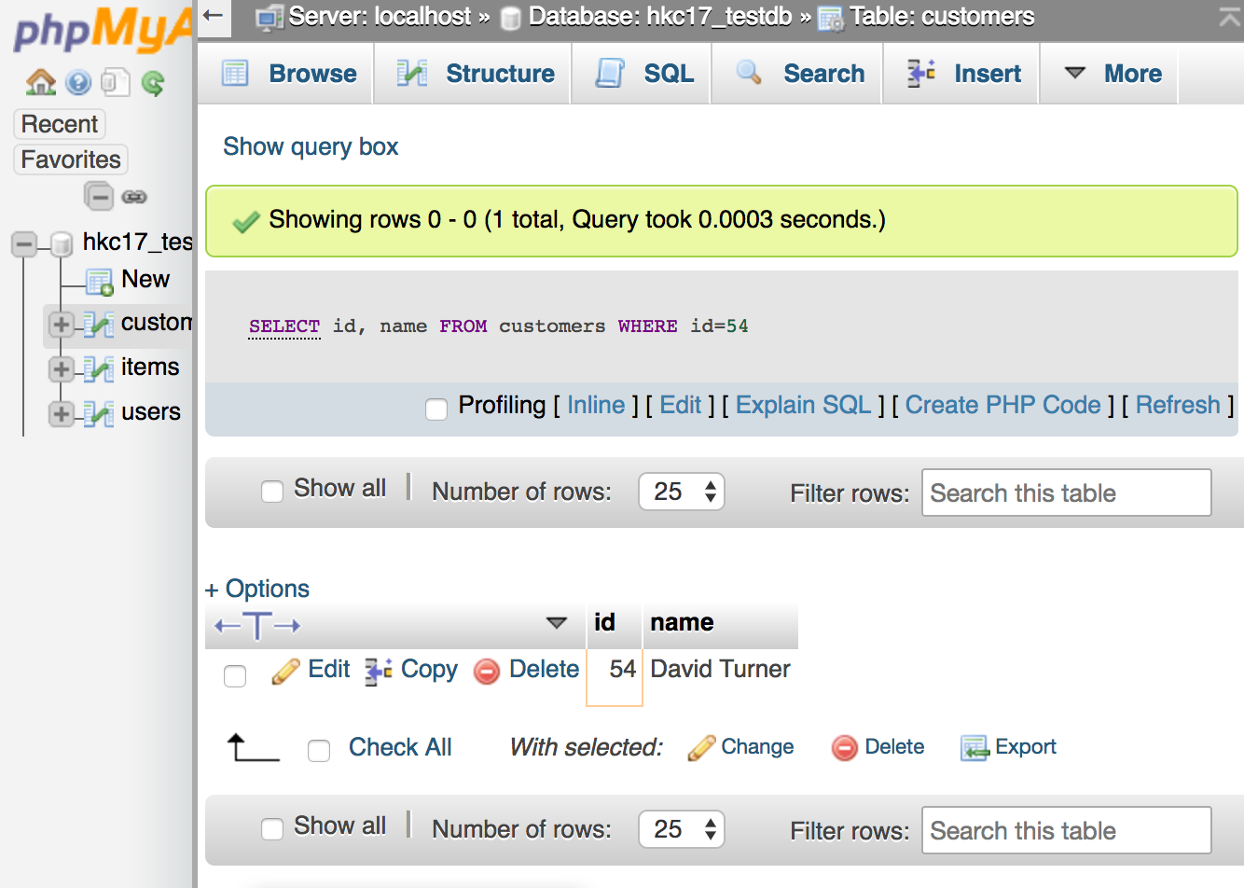Open the Server: localhost breadcrumb
Viewport: 1244px width, 888px height.
tap(380, 16)
